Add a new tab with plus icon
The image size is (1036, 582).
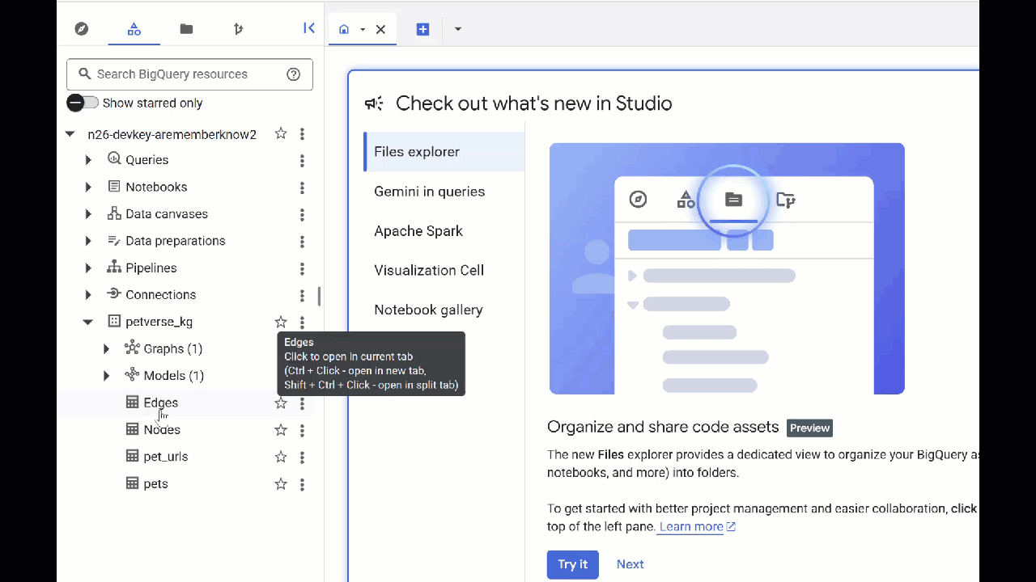422,29
